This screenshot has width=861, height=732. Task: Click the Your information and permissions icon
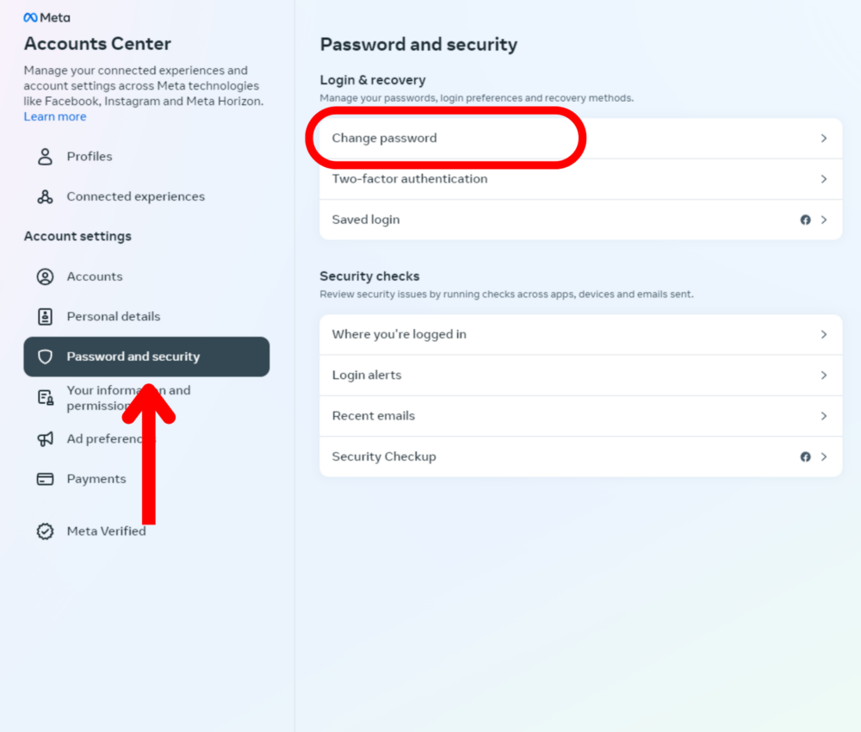click(x=45, y=397)
